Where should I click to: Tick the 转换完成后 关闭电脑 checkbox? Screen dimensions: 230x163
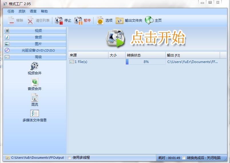point(184,158)
